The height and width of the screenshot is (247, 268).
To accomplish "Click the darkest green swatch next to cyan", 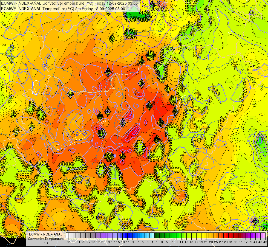I will 156,235.
